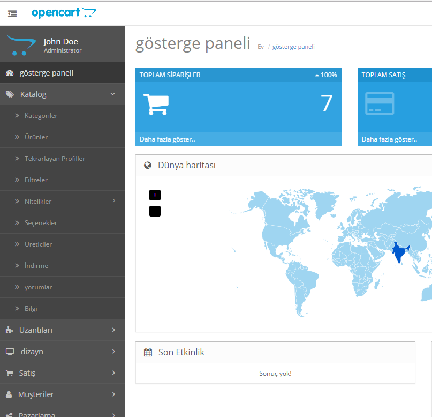Click double-arrow icon next to Filtreler
This screenshot has height=417, width=432.
pos(17,180)
